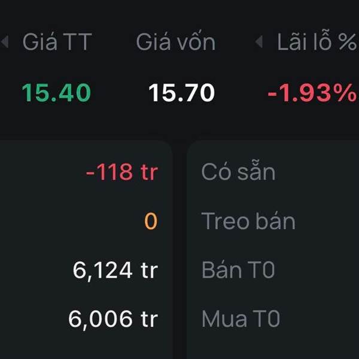This screenshot has width=359, height=359.
Task: Sort by the Giá TT column header
Action: click(57, 42)
